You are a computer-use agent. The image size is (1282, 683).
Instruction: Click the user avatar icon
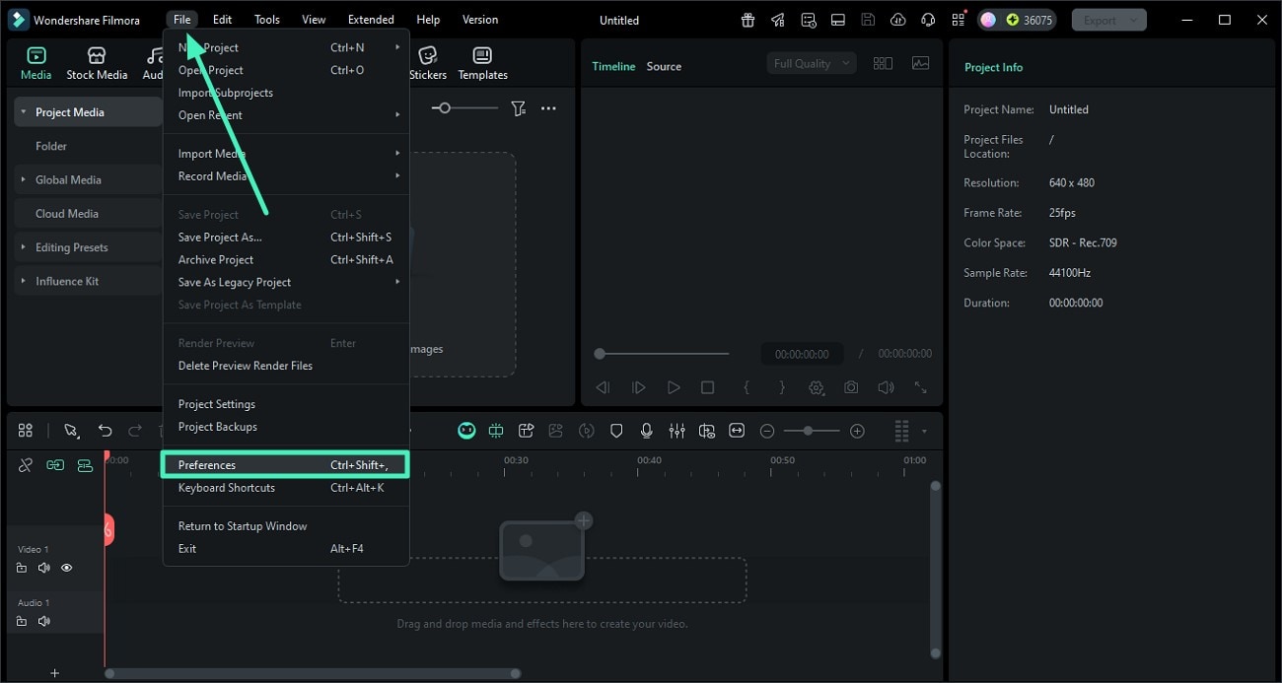[988, 20]
